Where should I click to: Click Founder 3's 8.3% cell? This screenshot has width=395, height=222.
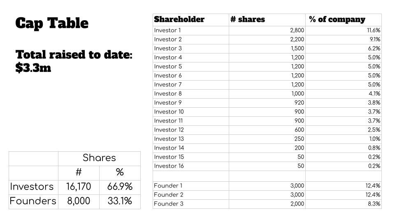click(x=374, y=204)
